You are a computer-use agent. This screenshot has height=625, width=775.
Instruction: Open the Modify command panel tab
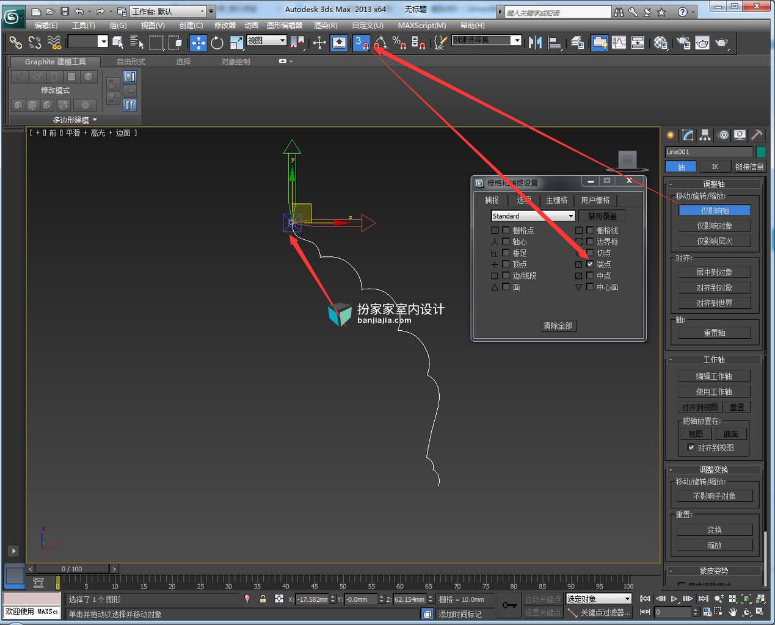[x=688, y=135]
